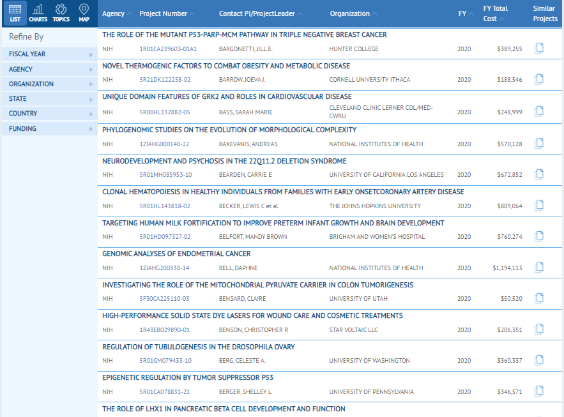564x417 pixels.
Task: View similar projects for Berg's tubulogenesis project
Action: coord(539,360)
